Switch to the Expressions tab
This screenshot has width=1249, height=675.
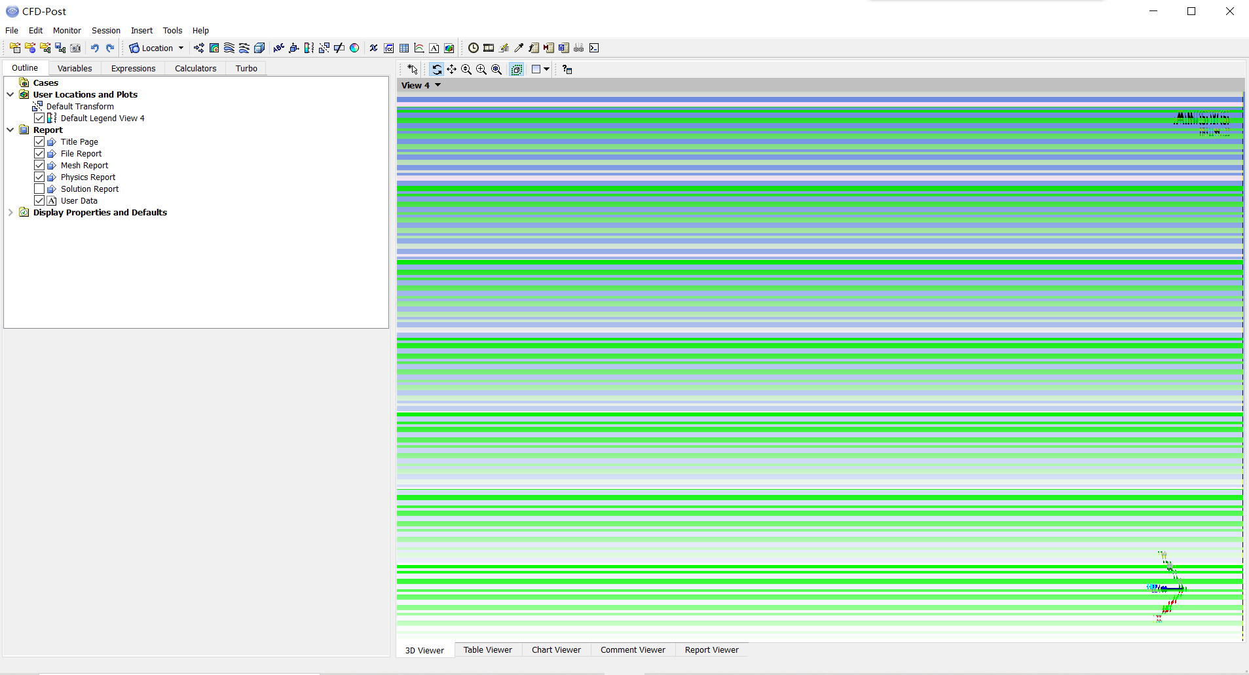[x=133, y=68]
